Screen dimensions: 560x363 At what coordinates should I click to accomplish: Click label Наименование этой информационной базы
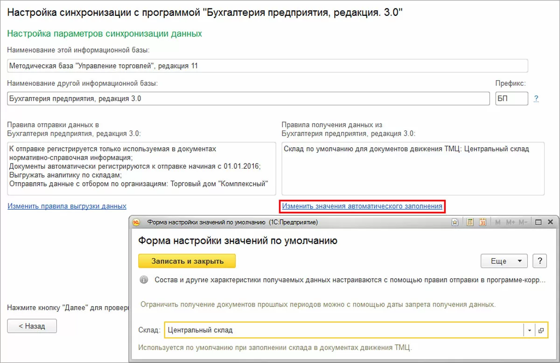coord(78,49)
